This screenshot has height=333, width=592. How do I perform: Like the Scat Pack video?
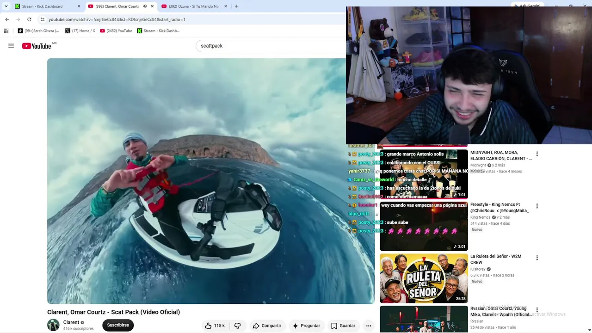click(215, 326)
